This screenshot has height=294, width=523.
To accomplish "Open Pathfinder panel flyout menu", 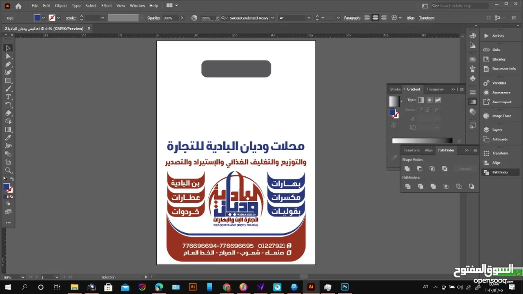I will click(x=475, y=150).
